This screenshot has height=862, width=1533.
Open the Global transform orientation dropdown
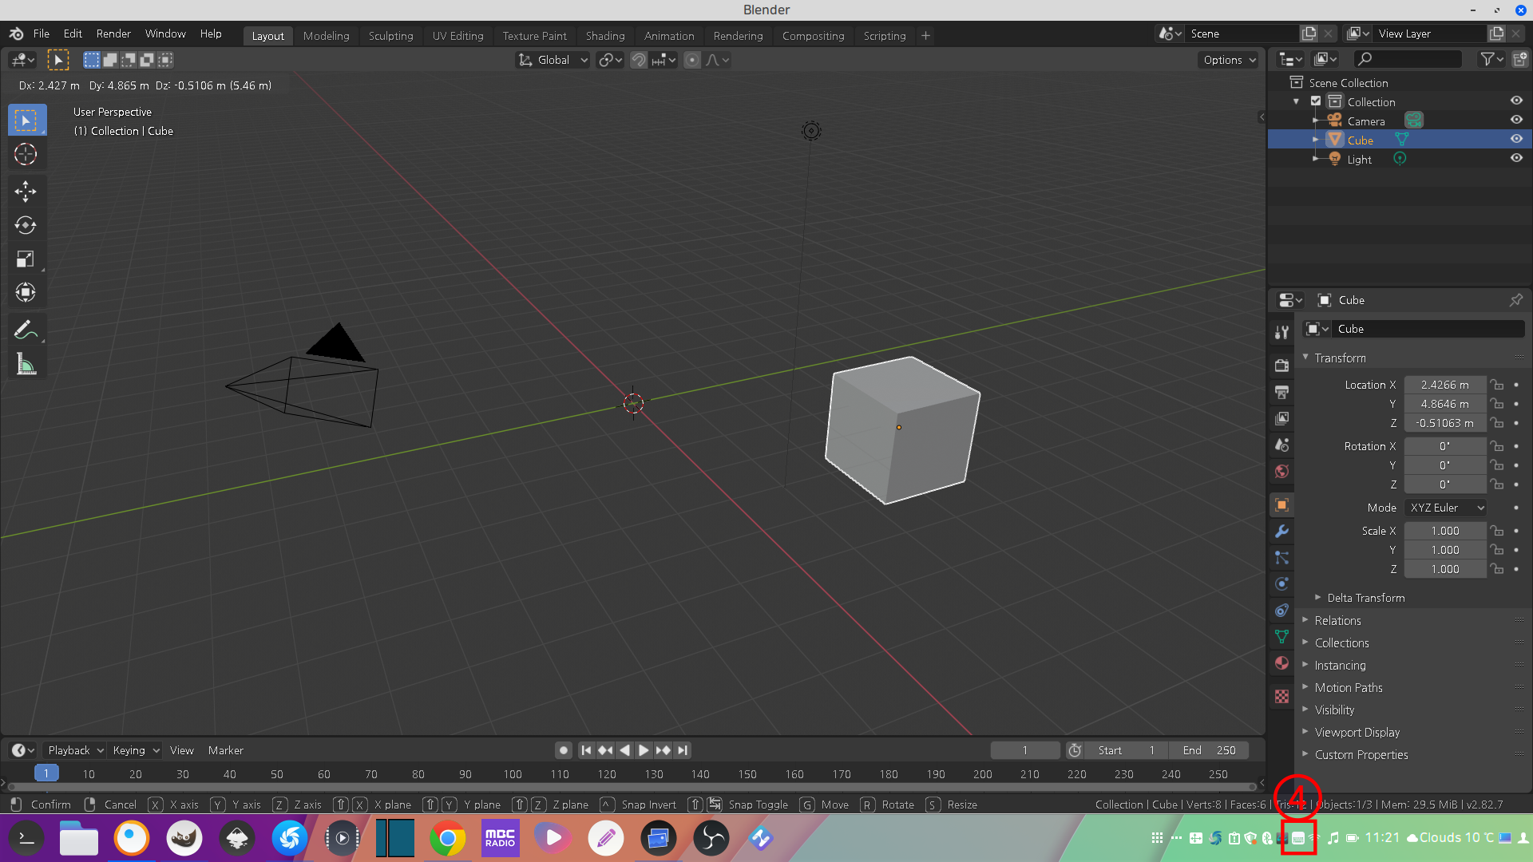[553, 60]
